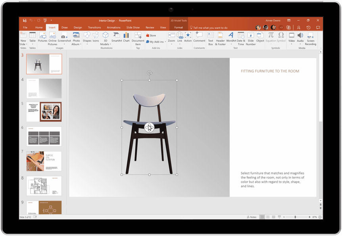Insert Pictures from the ribbon
Image resolution: width=342 pixels, height=236 pixels.
point(42,37)
